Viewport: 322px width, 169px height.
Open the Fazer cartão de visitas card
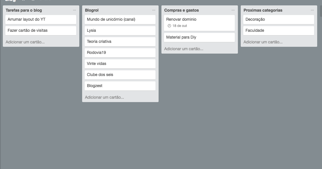pos(41,31)
